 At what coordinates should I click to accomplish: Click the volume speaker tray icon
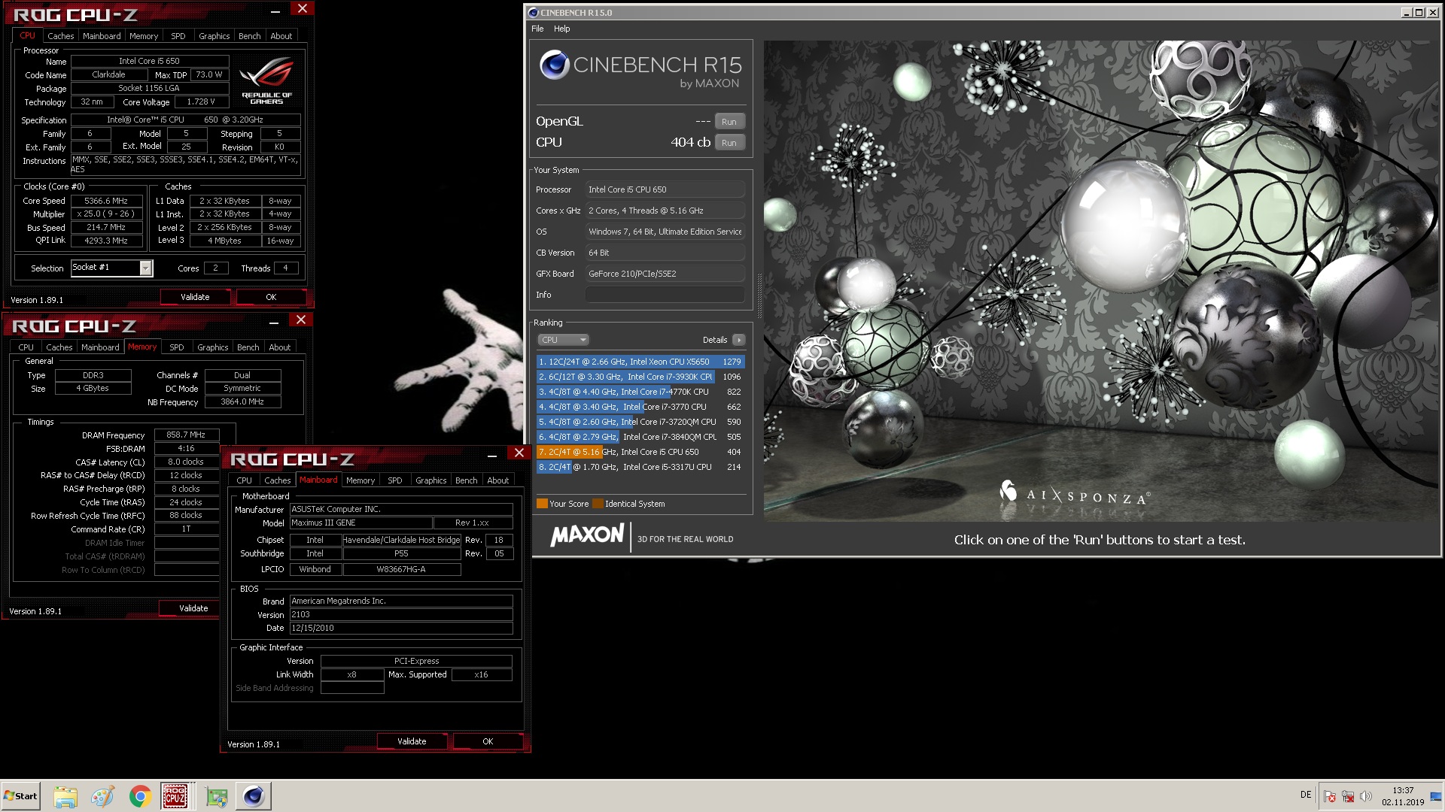click(1366, 796)
